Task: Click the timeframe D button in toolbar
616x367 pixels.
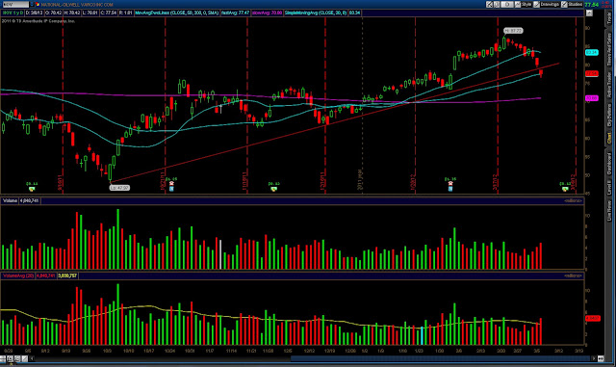Action: coord(507,4)
